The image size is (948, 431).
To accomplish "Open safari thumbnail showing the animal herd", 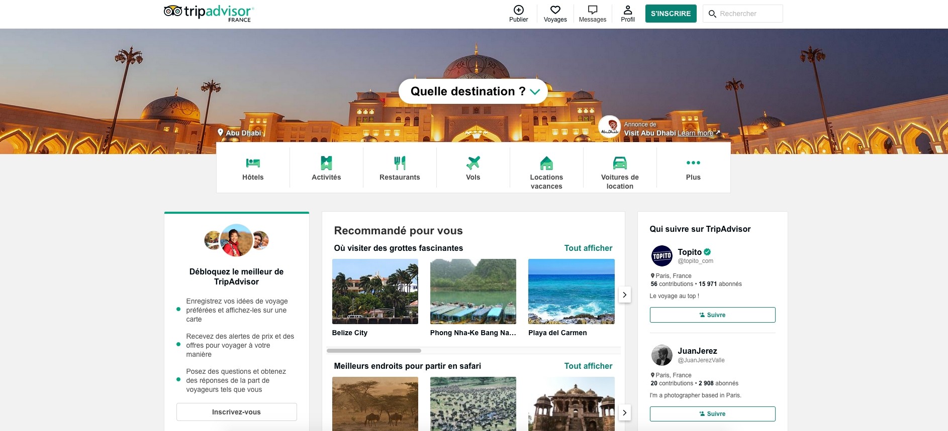I will (x=473, y=404).
